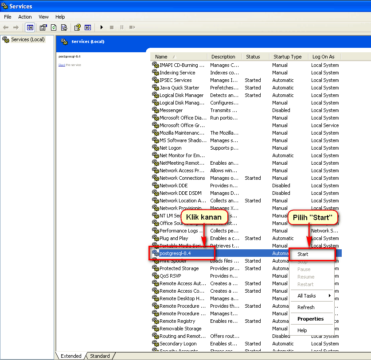Select the Logical Disk Manager service row
Screen dimensions: 371x360
(246, 95)
